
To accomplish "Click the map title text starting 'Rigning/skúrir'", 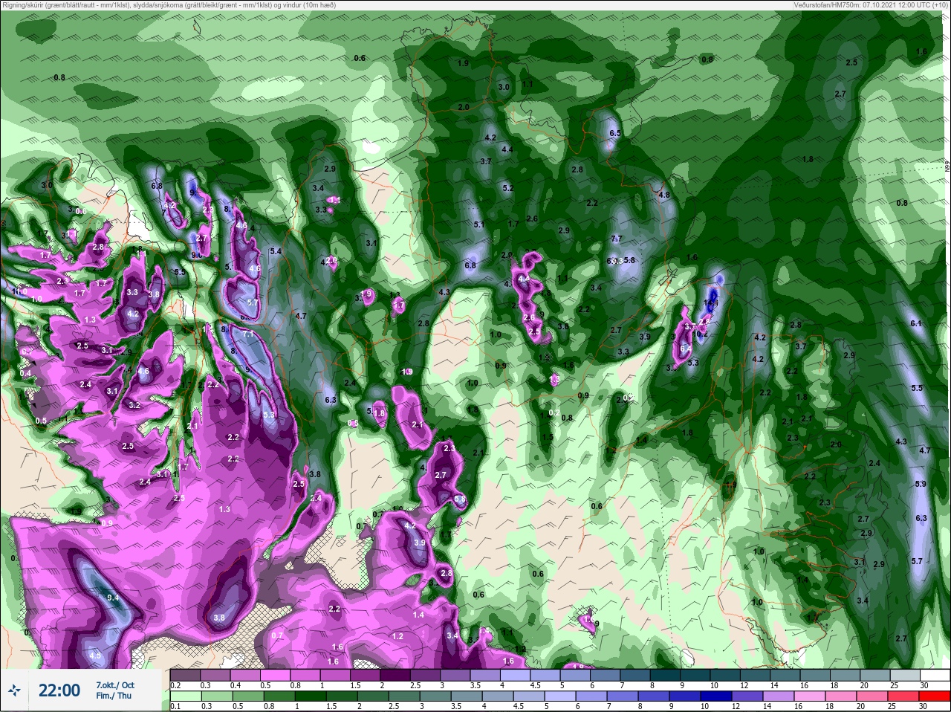I will tap(169, 4).
